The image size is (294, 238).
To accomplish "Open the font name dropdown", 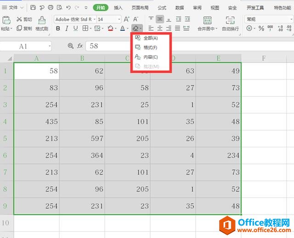I will click(x=95, y=19).
